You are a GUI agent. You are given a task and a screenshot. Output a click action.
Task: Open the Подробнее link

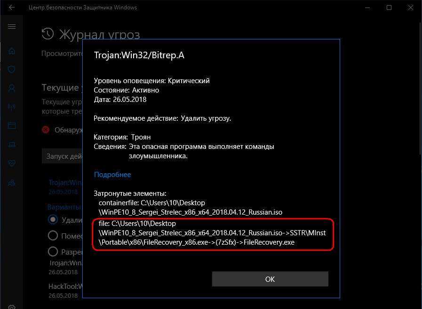(112, 175)
